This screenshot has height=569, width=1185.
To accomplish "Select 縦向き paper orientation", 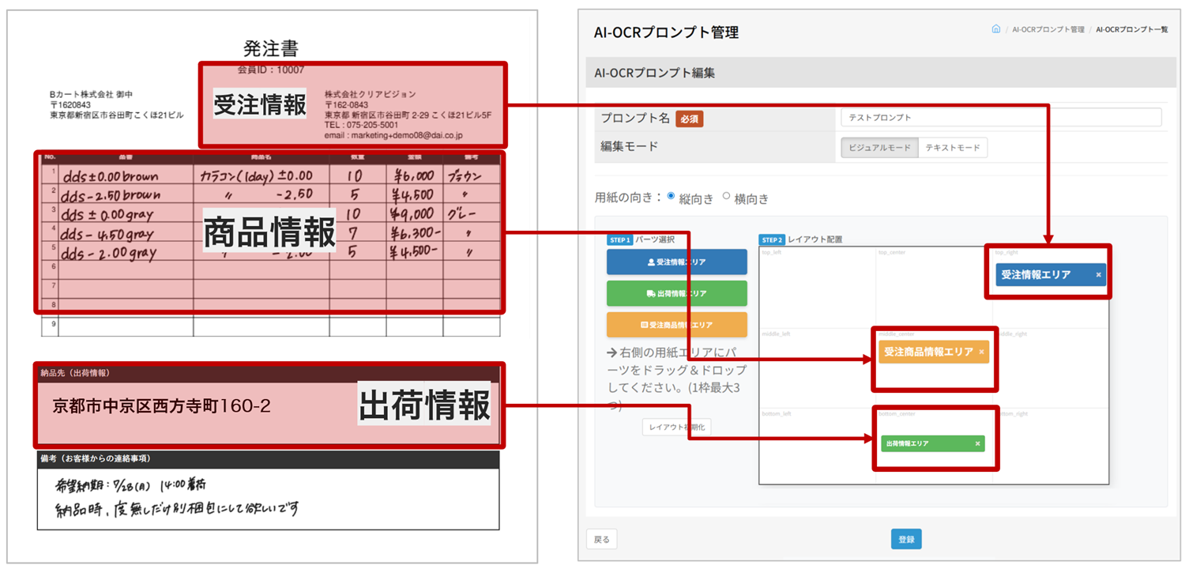I will 671,196.
